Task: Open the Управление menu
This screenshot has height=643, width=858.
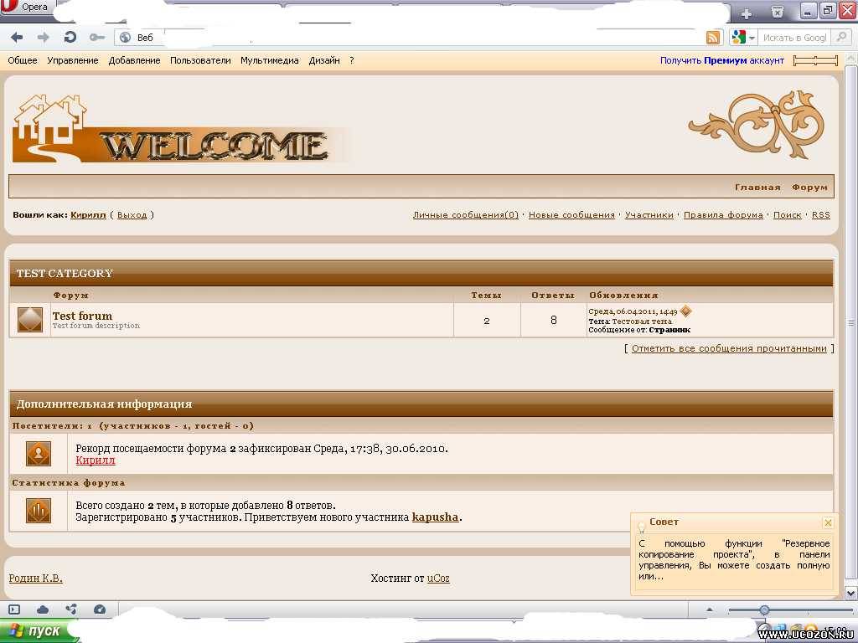Action: (73, 60)
